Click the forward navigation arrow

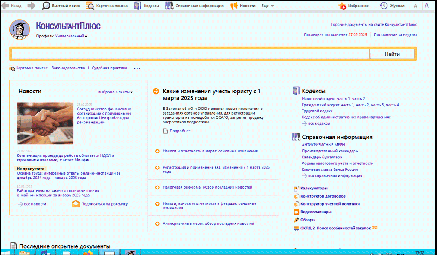click(32, 6)
